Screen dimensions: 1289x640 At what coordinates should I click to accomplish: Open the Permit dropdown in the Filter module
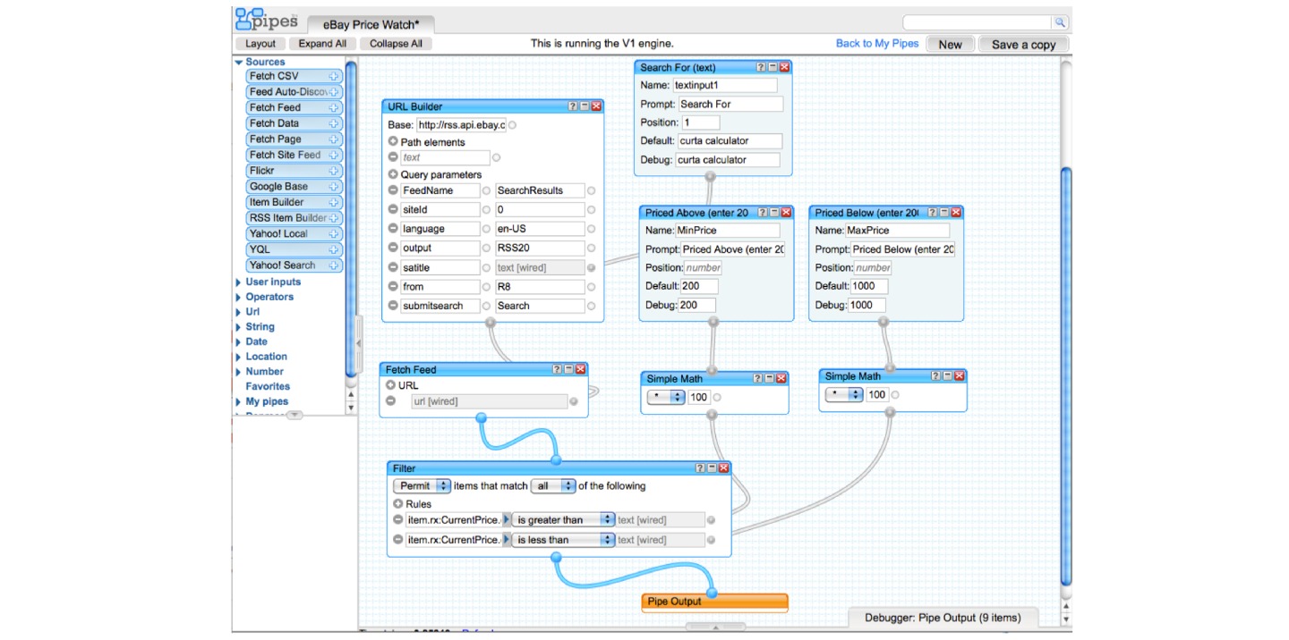[423, 486]
